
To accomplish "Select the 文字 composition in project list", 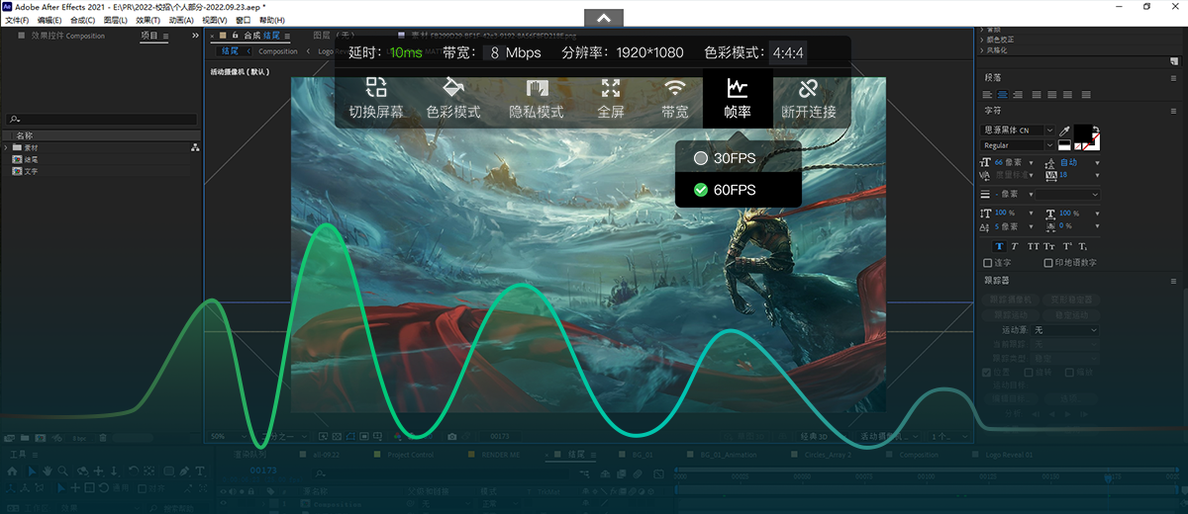I will pos(31,171).
